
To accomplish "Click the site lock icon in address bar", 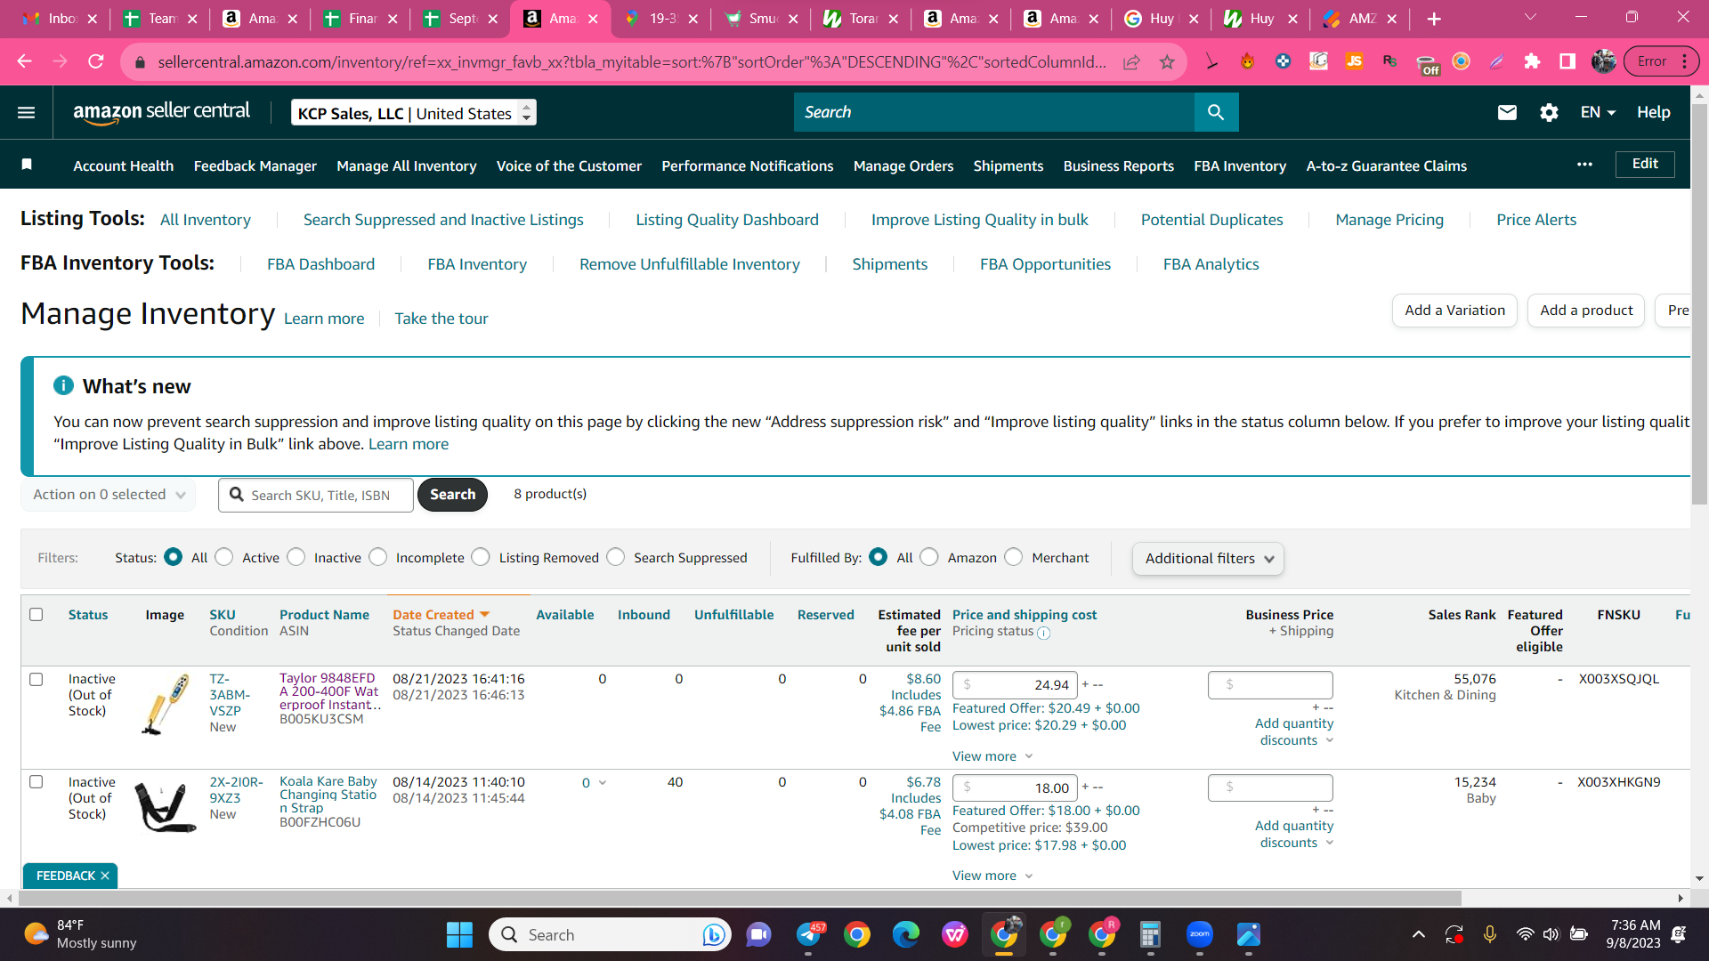I will (x=139, y=62).
